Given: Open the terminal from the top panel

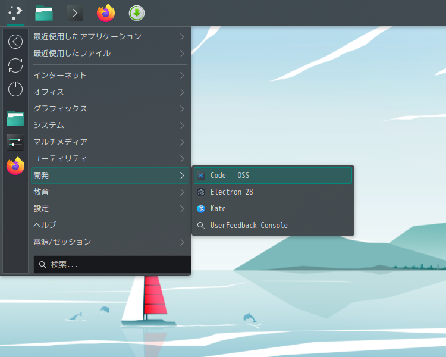Looking at the screenshot, I should [75, 13].
